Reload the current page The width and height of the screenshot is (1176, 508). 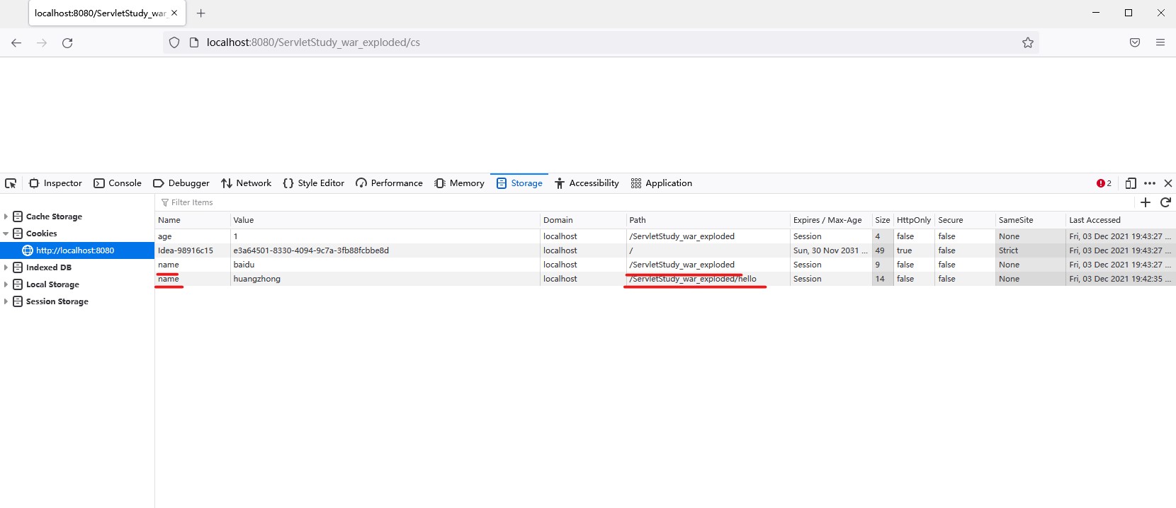tap(67, 42)
